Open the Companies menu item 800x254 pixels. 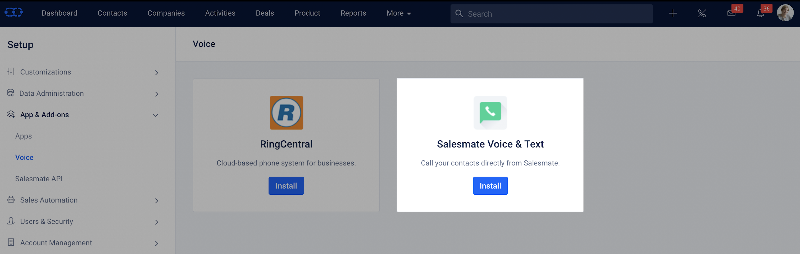click(x=166, y=13)
